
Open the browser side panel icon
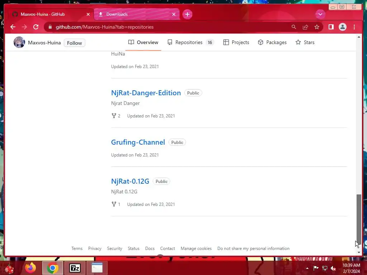(331, 27)
